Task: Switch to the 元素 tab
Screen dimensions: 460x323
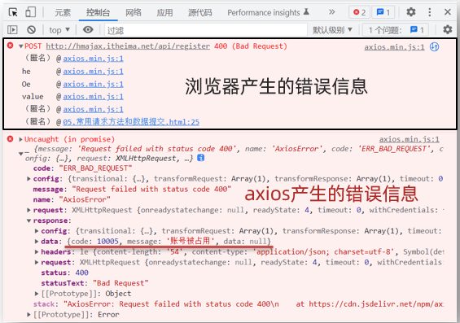Action: point(63,12)
